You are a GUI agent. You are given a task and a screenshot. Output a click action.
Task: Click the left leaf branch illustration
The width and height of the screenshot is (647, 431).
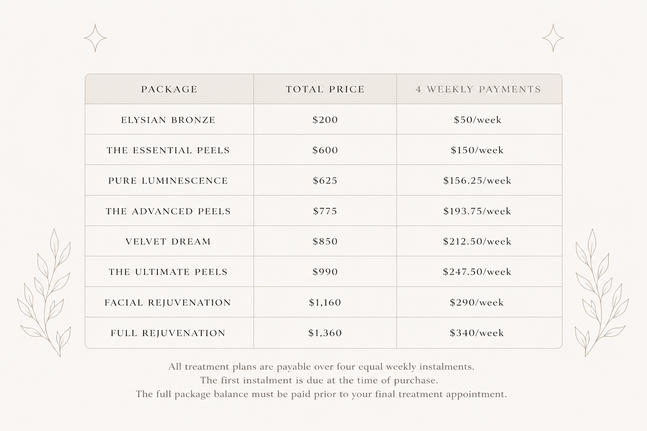coord(45,293)
